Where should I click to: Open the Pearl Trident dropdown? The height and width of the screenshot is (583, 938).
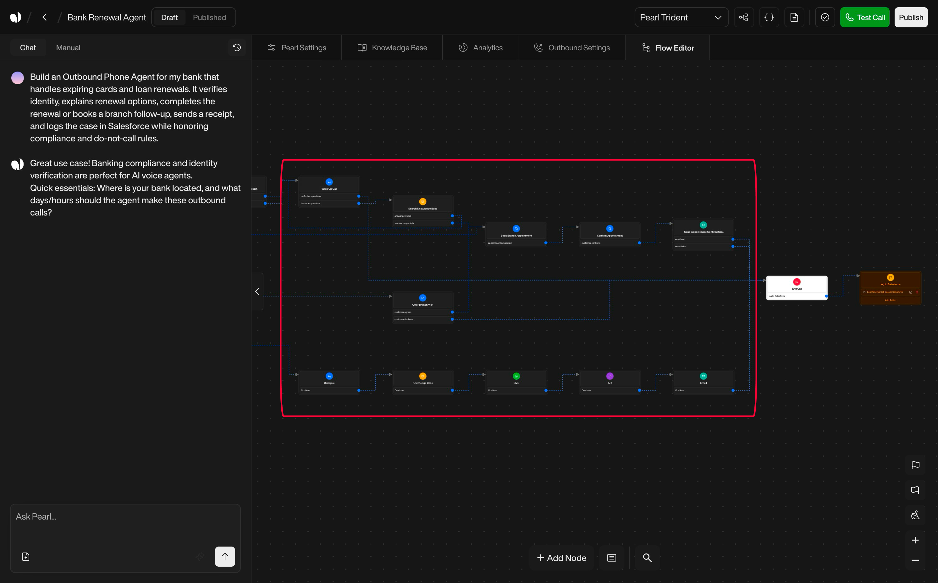pyautogui.click(x=681, y=17)
